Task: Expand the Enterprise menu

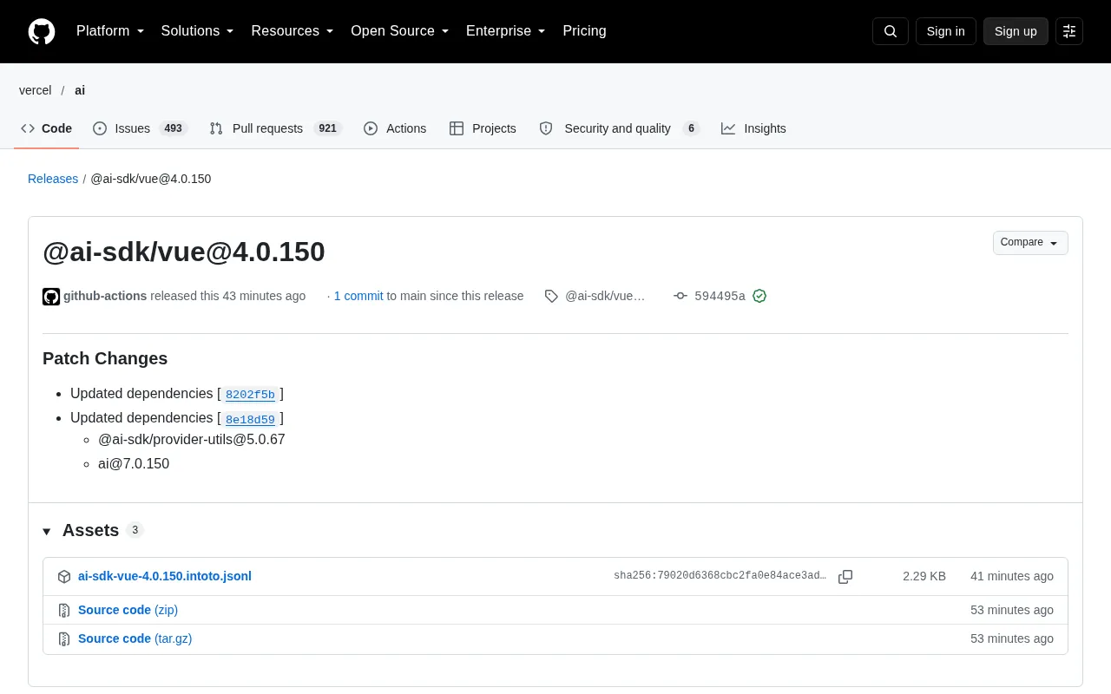Action: (x=506, y=31)
